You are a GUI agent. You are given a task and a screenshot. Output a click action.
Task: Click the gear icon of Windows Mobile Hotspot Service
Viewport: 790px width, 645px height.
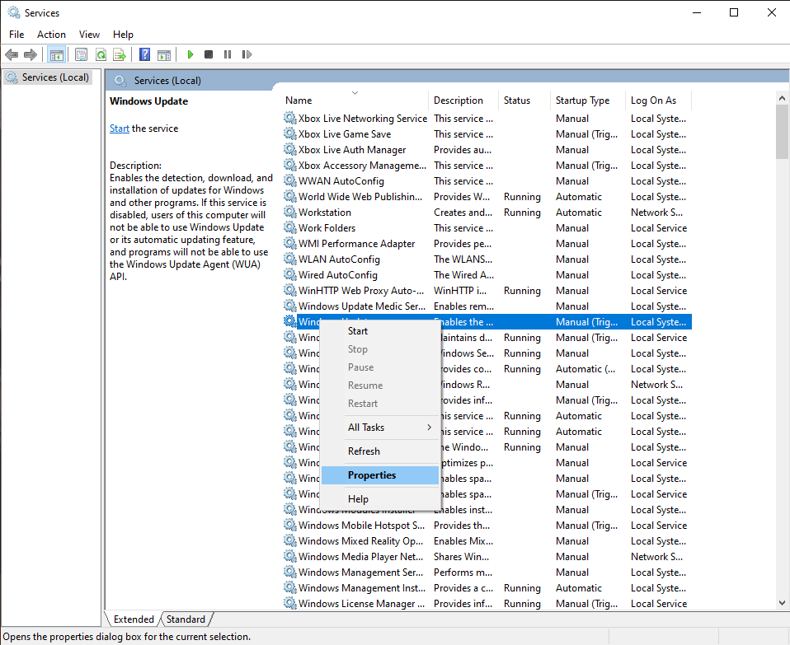(289, 525)
